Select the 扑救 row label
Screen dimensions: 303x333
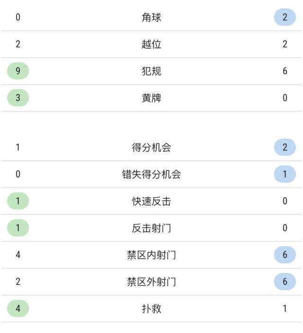coord(151,309)
